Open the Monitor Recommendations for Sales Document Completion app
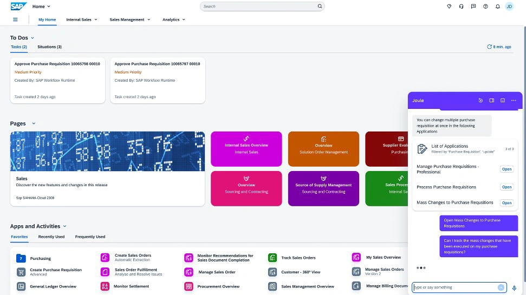 (225, 258)
